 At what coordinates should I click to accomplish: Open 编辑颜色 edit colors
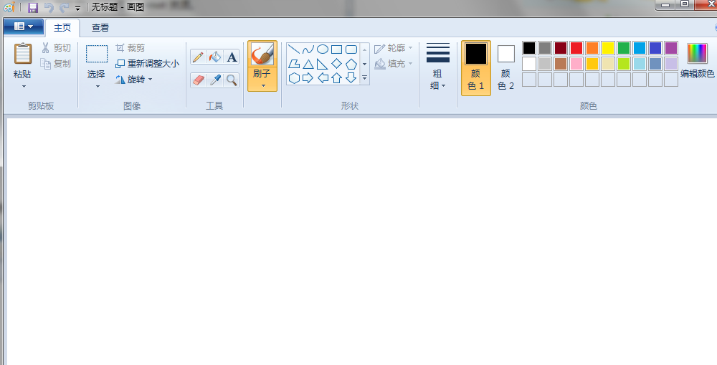(x=697, y=61)
